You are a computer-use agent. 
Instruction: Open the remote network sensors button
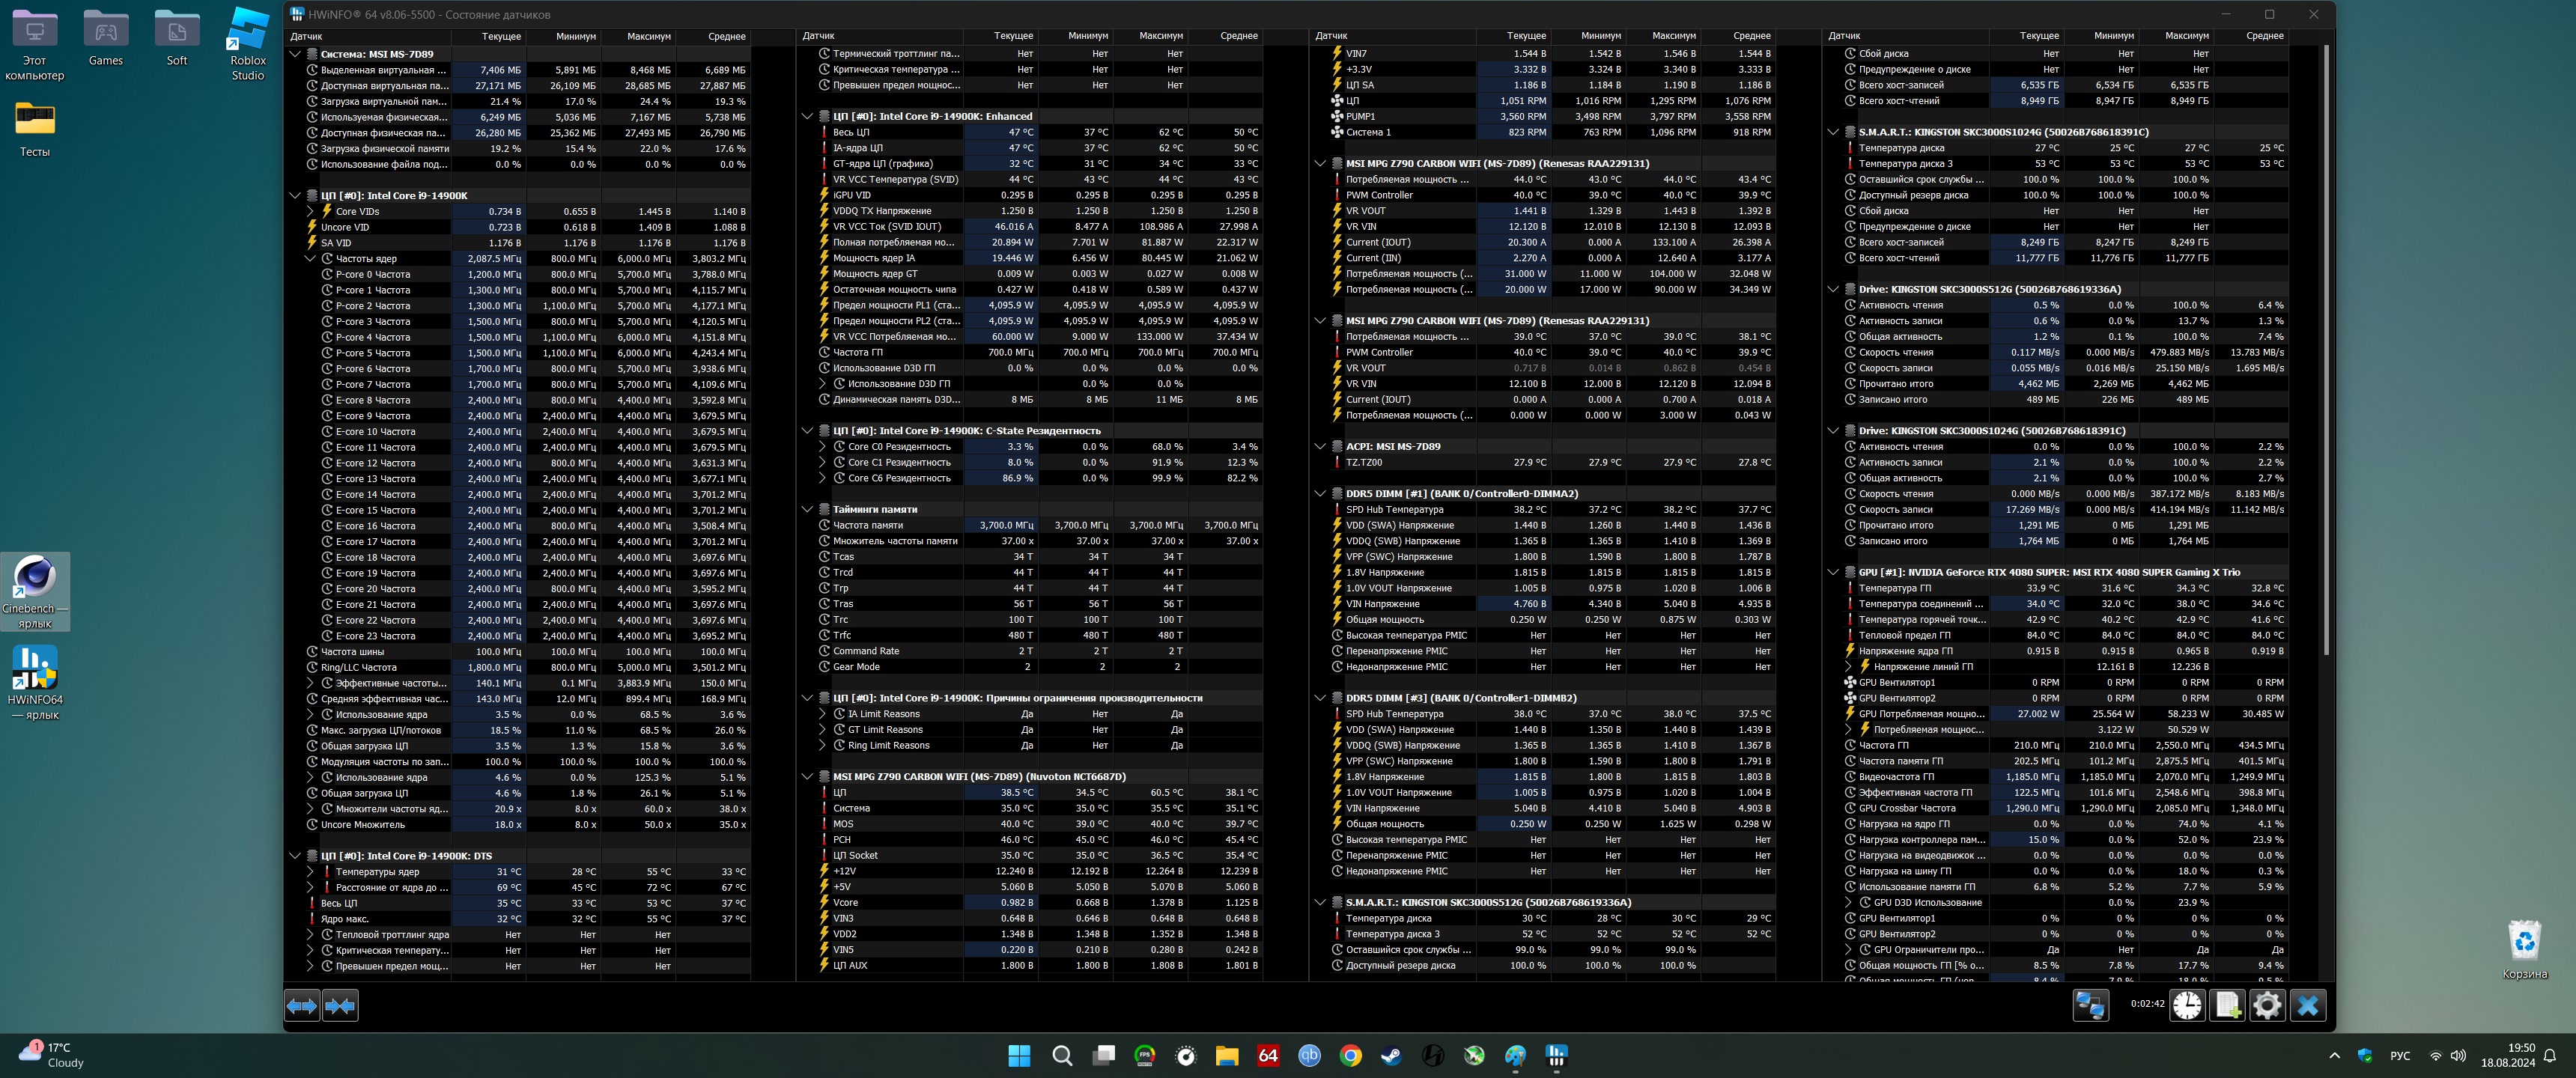click(2090, 1005)
